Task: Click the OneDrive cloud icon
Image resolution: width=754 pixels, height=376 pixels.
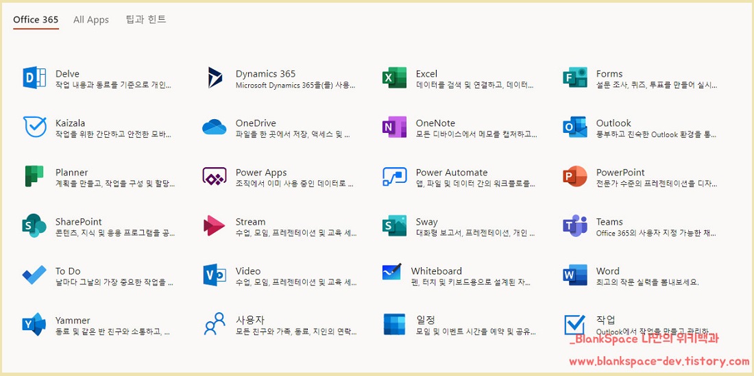Action: pos(215,127)
